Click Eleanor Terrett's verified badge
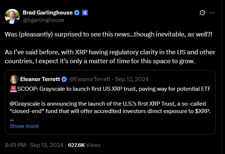The height and width of the screenshot is (154, 225). tap(64, 79)
